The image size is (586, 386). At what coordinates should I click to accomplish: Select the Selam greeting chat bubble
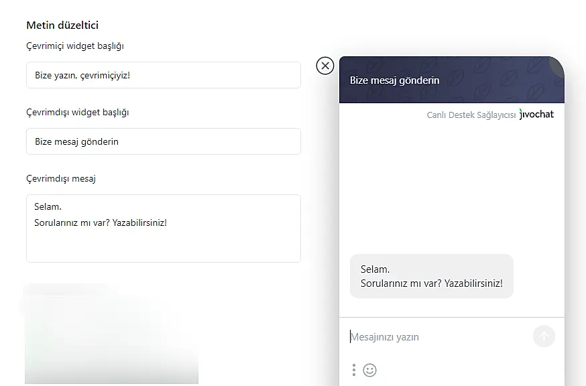[x=431, y=276]
